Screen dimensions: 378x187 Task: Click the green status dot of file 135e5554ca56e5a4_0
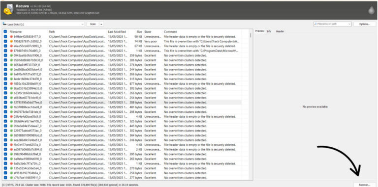(x=11, y=168)
